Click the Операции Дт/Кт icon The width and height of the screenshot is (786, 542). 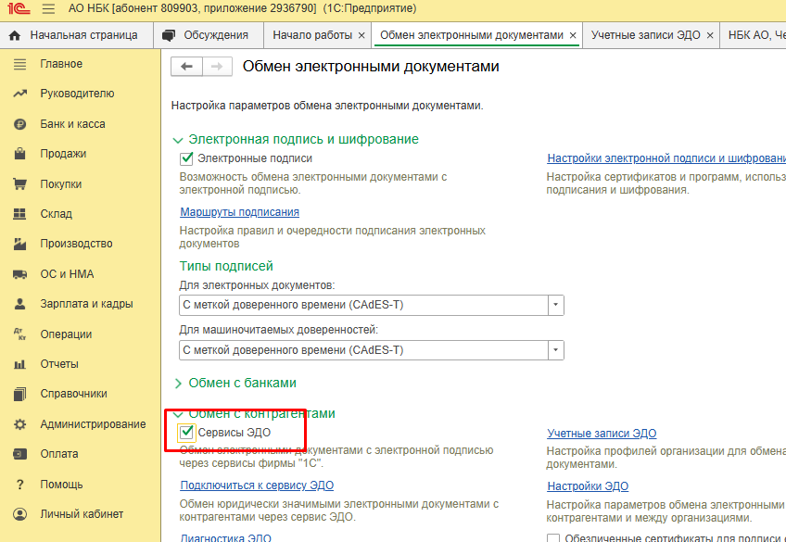19,334
